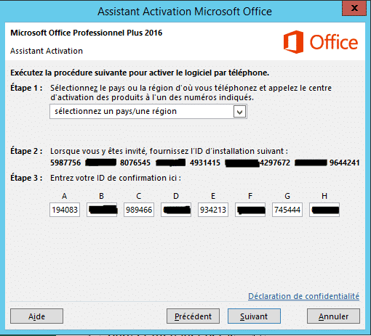The height and width of the screenshot is (336, 371).
Task: Click confirmation ID field A
Action: click(65, 210)
